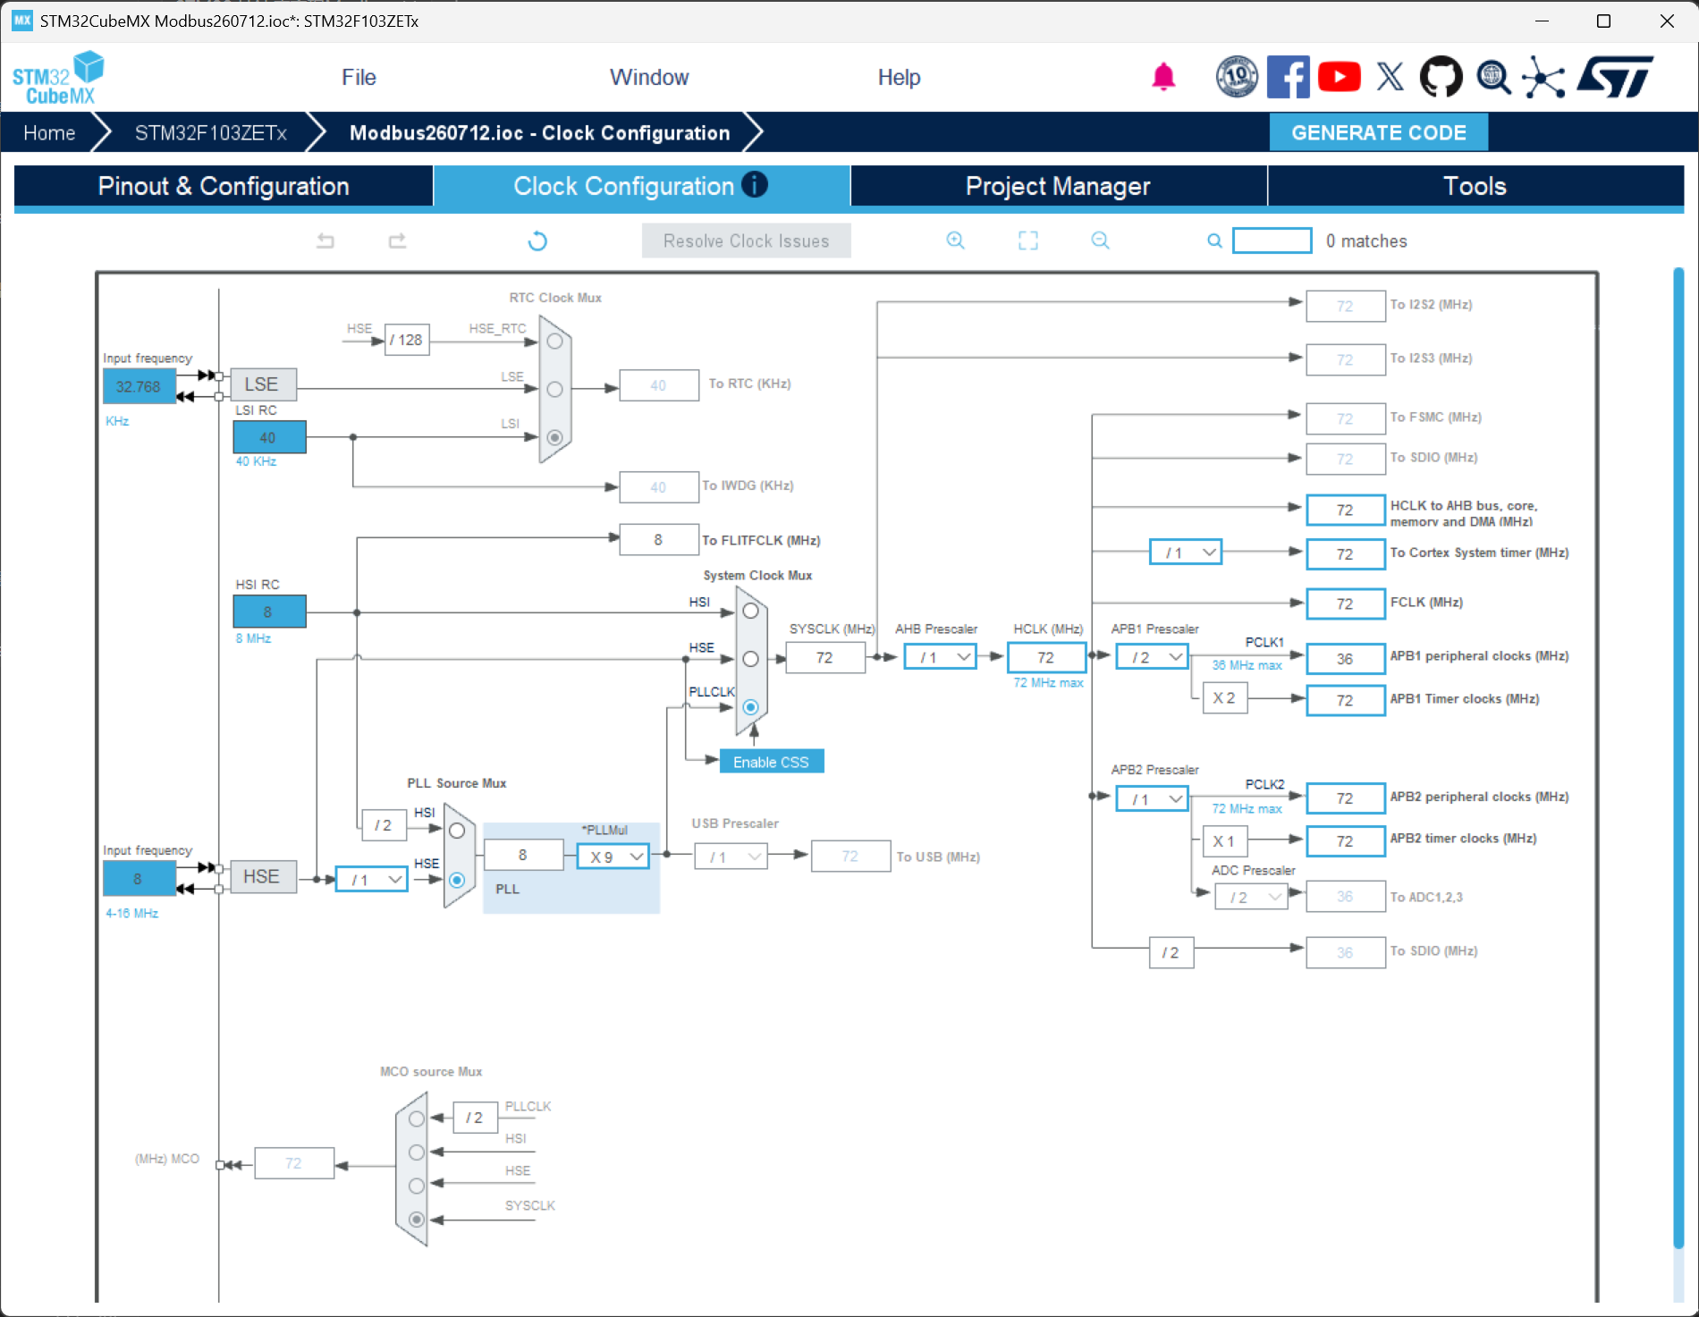Open the ADC Prescaler dropdown
The width and height of the screenshot is (1699, 1317).
1251,897
